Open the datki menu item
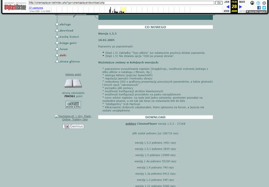 pyautogui.click(x=63, y=55)
